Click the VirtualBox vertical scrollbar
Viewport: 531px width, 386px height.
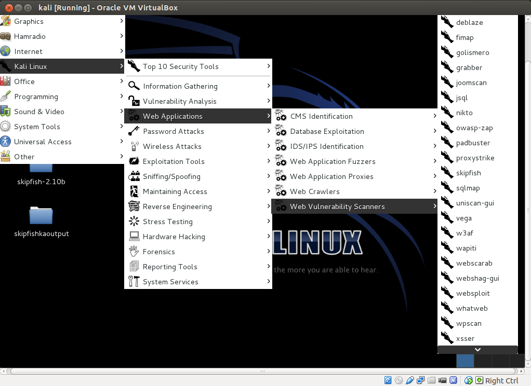pos(528,210)
